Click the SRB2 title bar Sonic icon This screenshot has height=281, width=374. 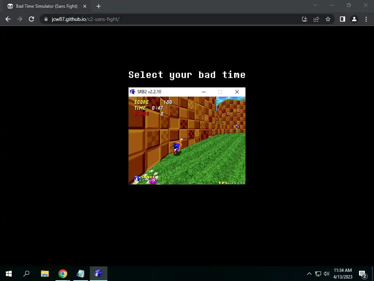click(132, 92)
